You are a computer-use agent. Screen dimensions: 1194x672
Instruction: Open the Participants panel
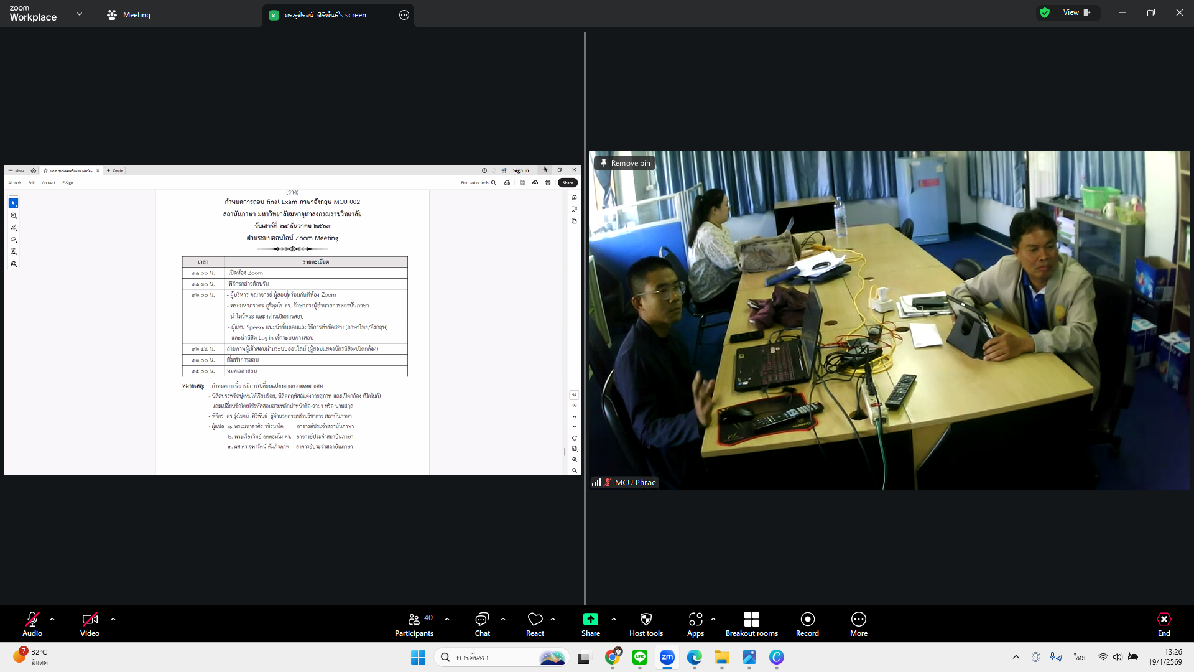pos(414,623)
